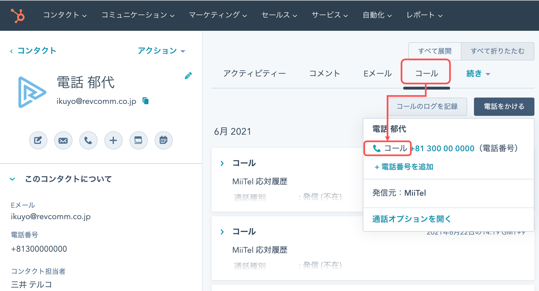Image resolution: width=539 pixels, height=291 pixels.
Task: Click the Eメール value in about section
Action: 51,216
